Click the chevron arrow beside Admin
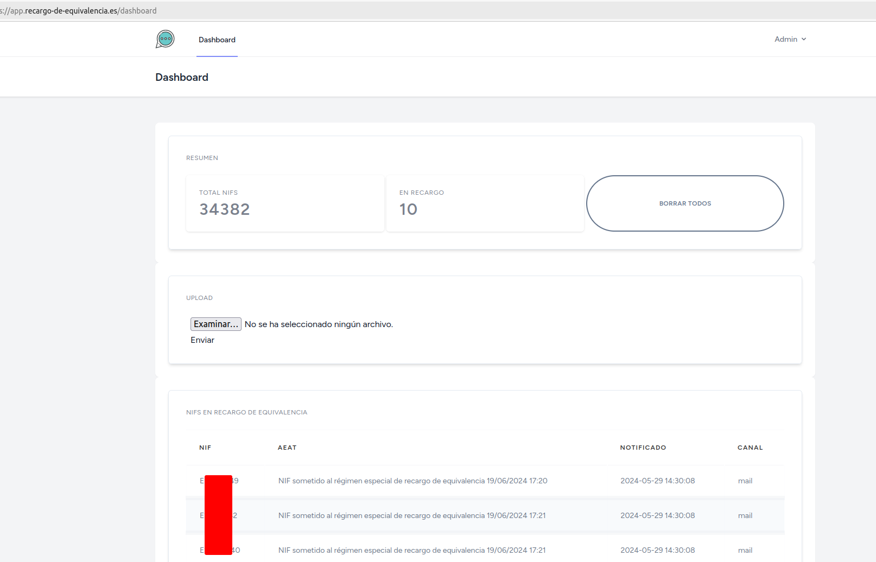The image size is (876, 562). click(804, 39)
